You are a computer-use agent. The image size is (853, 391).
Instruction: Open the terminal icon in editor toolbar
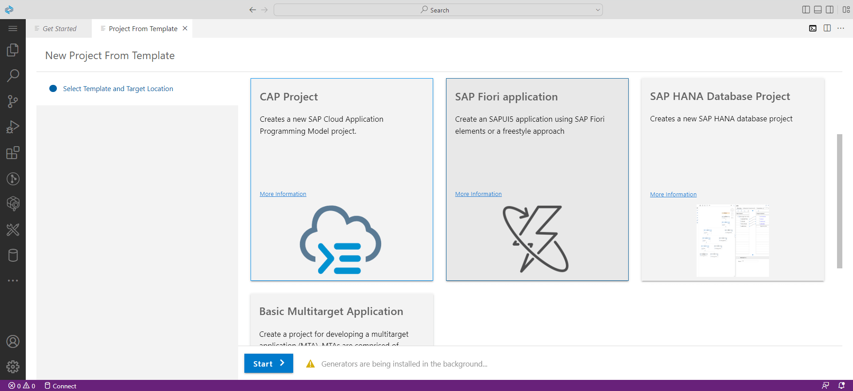click(x=813, y=28)
